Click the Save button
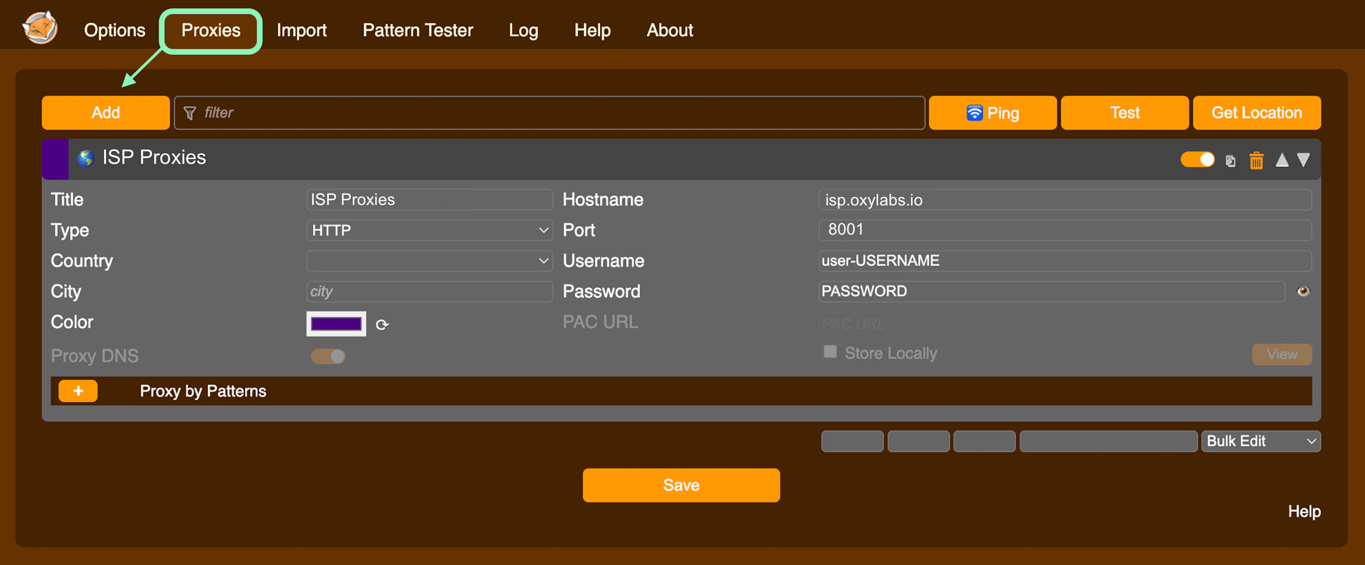Screen dimensions: 1365x565 [681, 485]
